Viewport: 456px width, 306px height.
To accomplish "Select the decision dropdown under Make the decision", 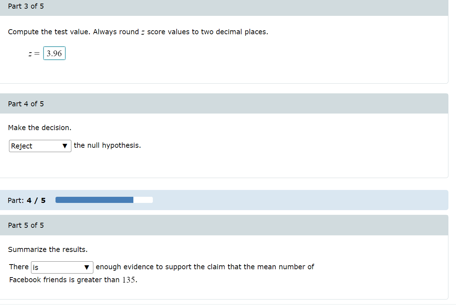I will [x=40, y=146].
